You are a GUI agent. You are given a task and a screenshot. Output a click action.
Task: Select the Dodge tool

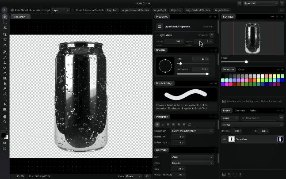(5, 89)
